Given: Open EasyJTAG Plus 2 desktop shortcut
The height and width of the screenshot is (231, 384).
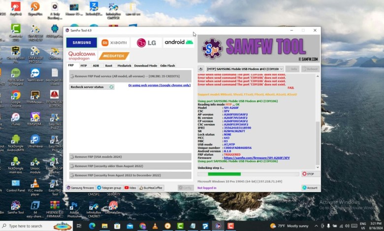Looking at the screenshot, I should click(x=55, y=121).
